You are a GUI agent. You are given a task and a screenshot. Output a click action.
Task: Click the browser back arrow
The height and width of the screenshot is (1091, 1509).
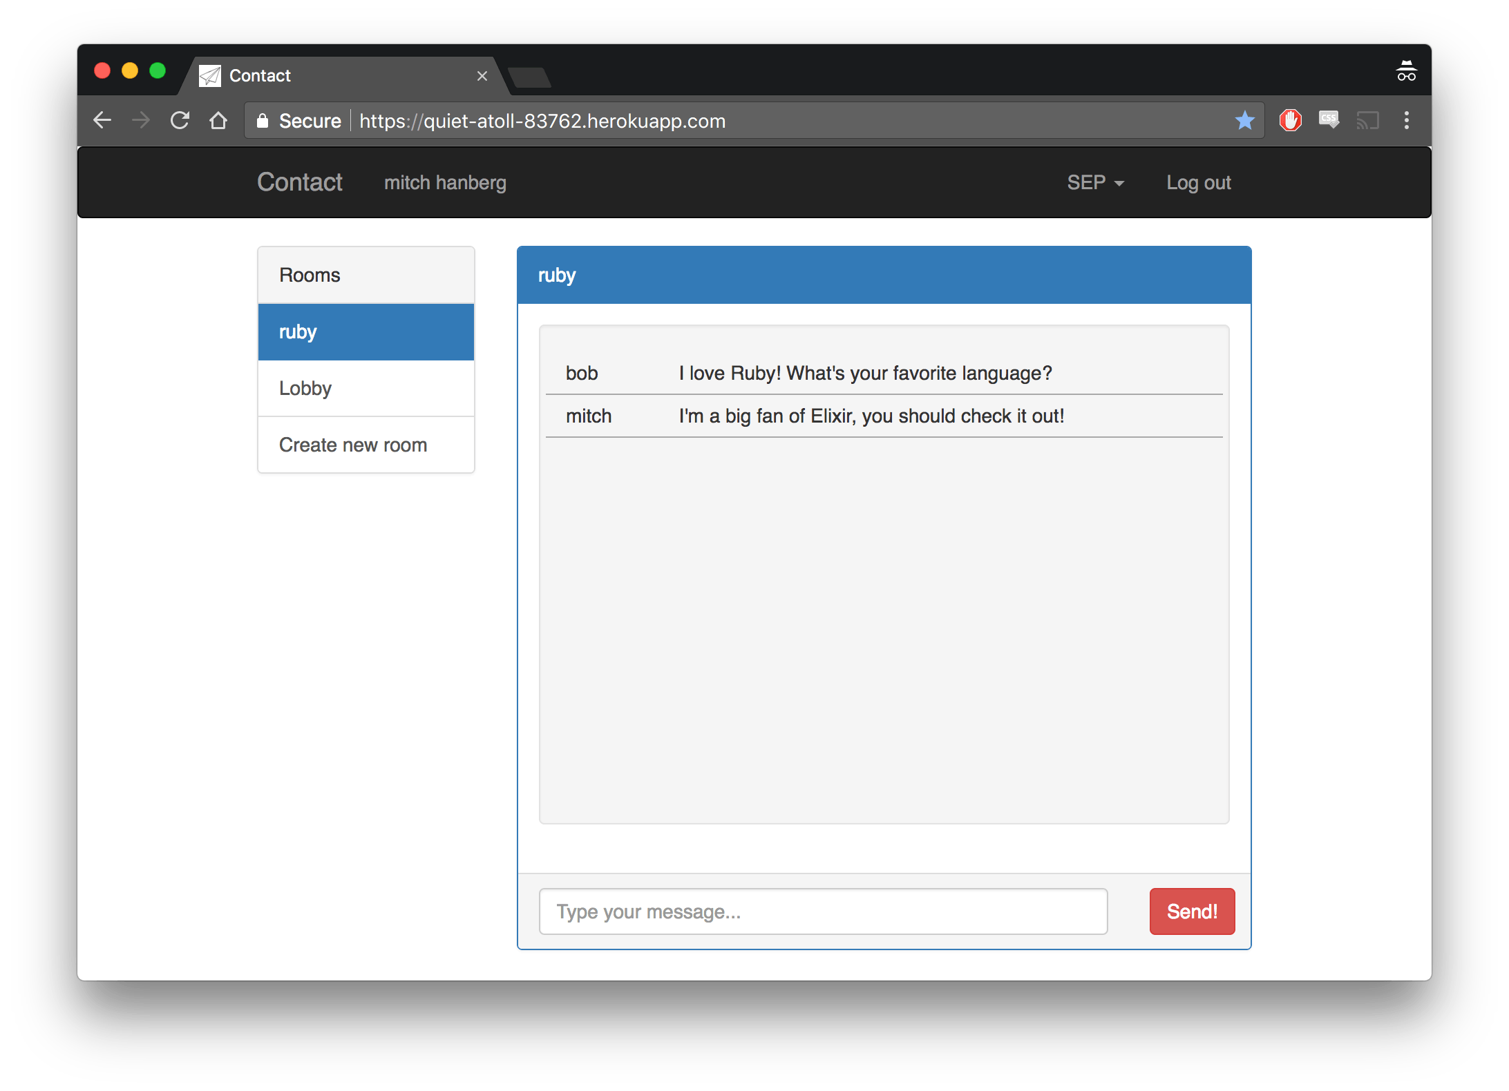click(x=102, y=120)
